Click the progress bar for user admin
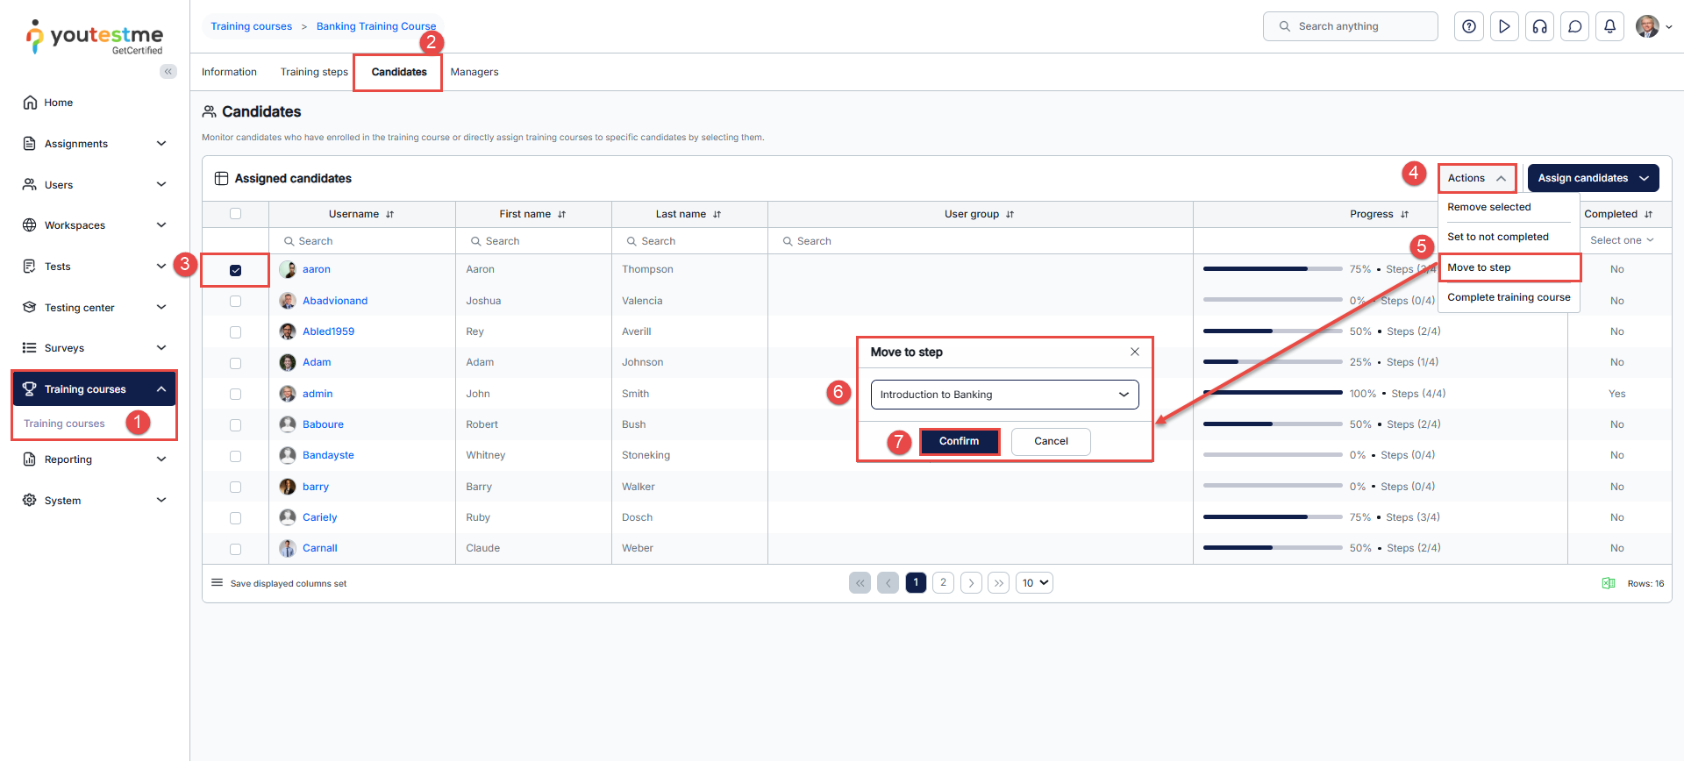1684x762 pixels. pyautogui.click(x=1272, y=393)
